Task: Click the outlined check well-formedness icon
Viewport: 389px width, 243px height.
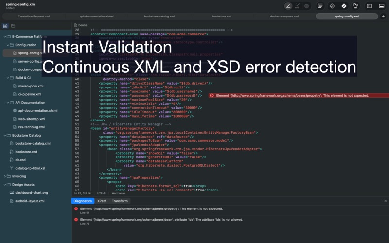Action: (332, 6)
